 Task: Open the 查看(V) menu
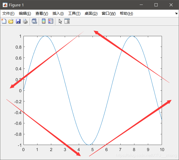42,14
